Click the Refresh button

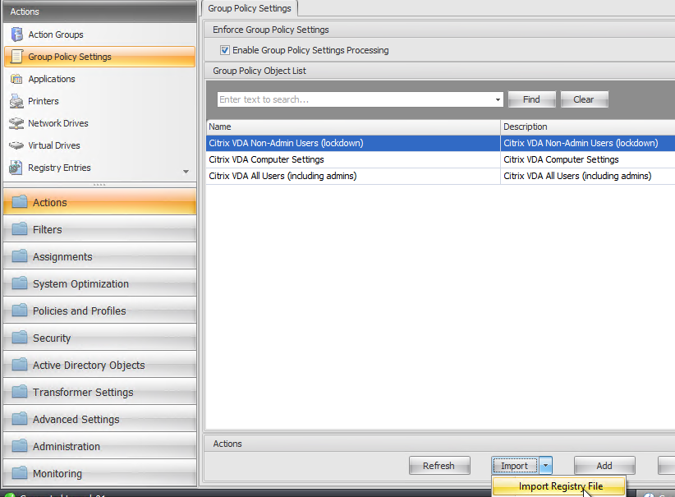pyautogui.click(x=439, y=466)
